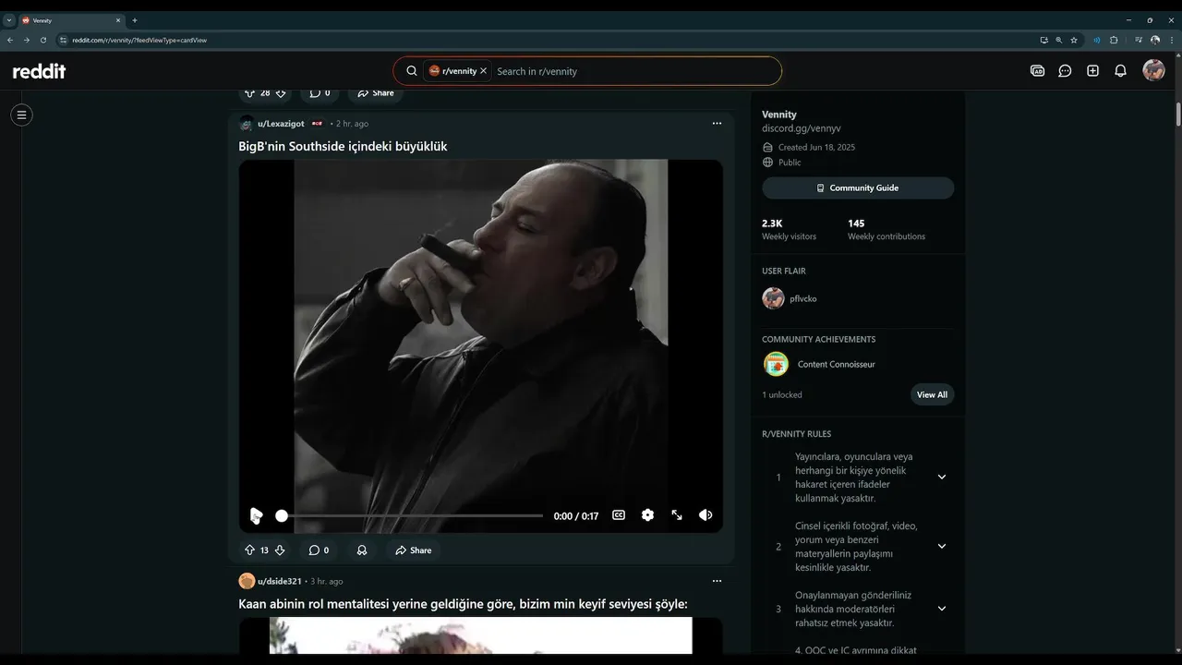Expand rule 3 about Onaylanmayan gönderiliniz
The height and width of the screenshot is (665, 1182).
[x=942, y=608]
